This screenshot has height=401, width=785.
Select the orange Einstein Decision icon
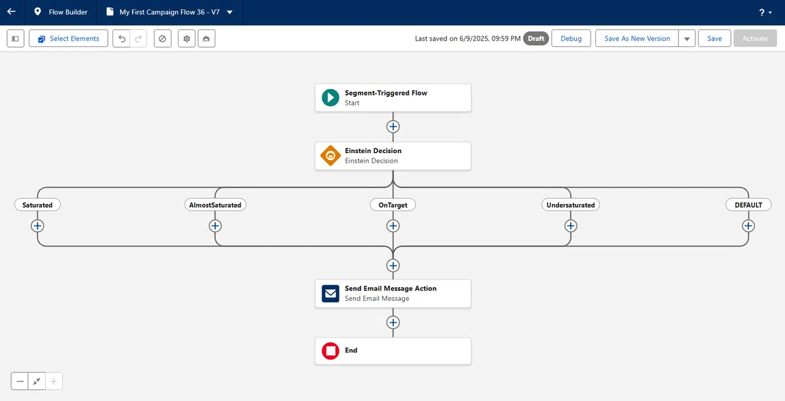pyautogui.click(x=331, y=156)
